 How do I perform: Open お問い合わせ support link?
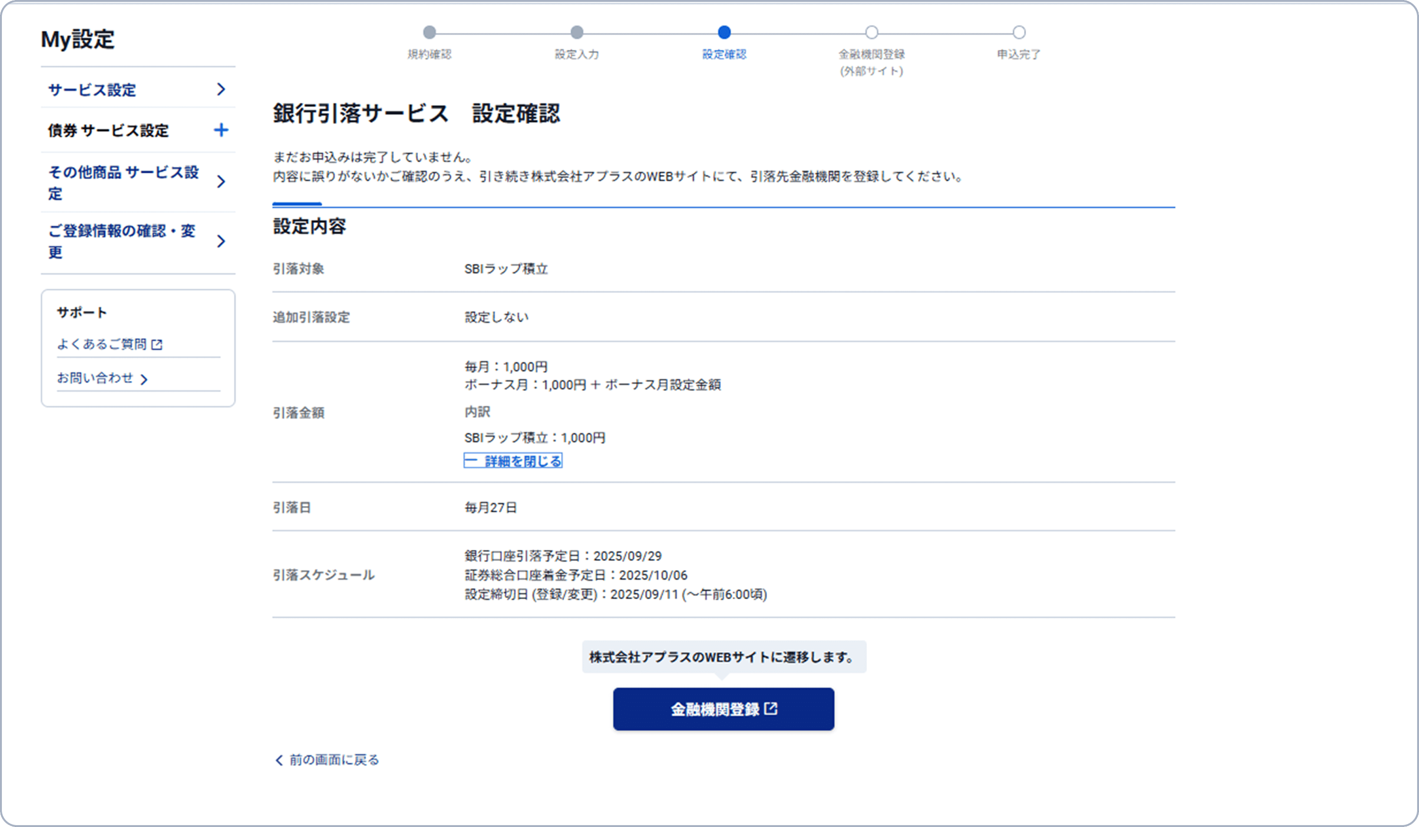point(95,378)
